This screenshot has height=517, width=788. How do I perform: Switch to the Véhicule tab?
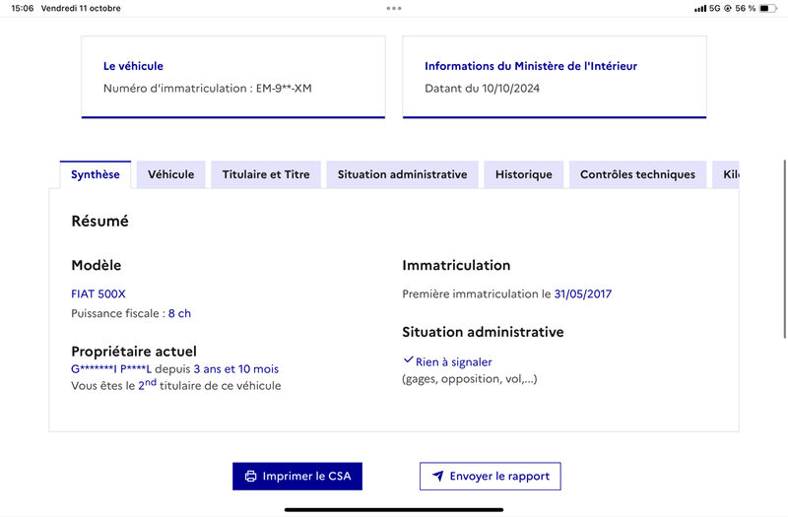170,175
